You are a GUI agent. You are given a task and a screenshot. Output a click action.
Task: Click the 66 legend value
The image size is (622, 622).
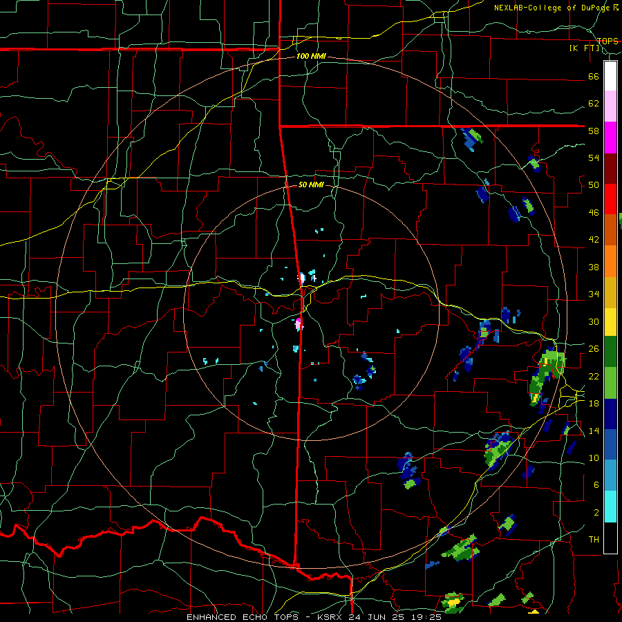(x=594, y=76)
